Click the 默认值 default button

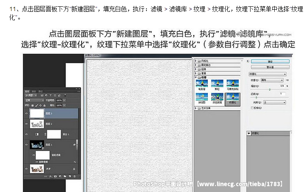[x=270, y=67]
